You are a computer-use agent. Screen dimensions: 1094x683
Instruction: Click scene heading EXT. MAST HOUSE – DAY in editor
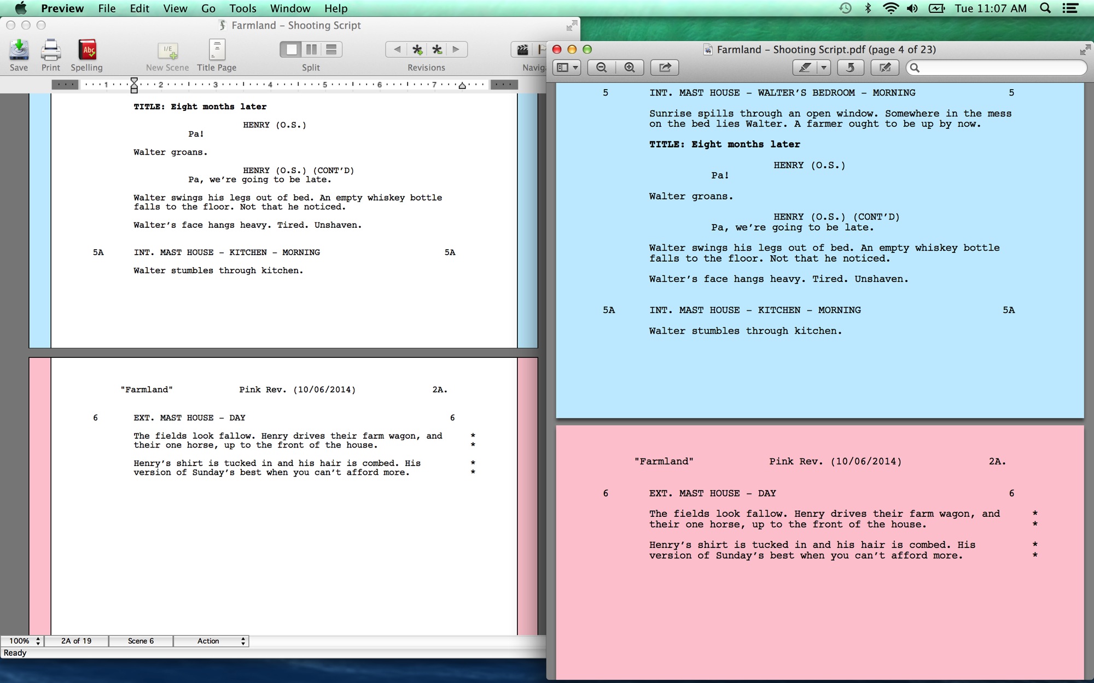pos(189,417)
